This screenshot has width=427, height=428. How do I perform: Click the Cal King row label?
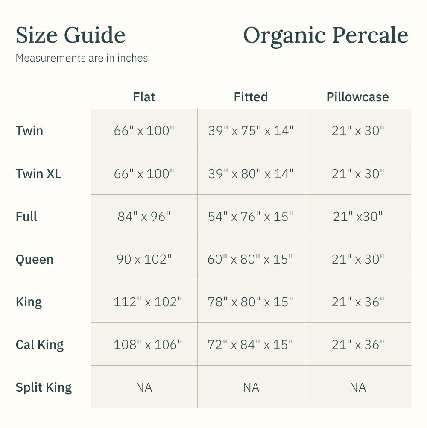click(40, 345)
